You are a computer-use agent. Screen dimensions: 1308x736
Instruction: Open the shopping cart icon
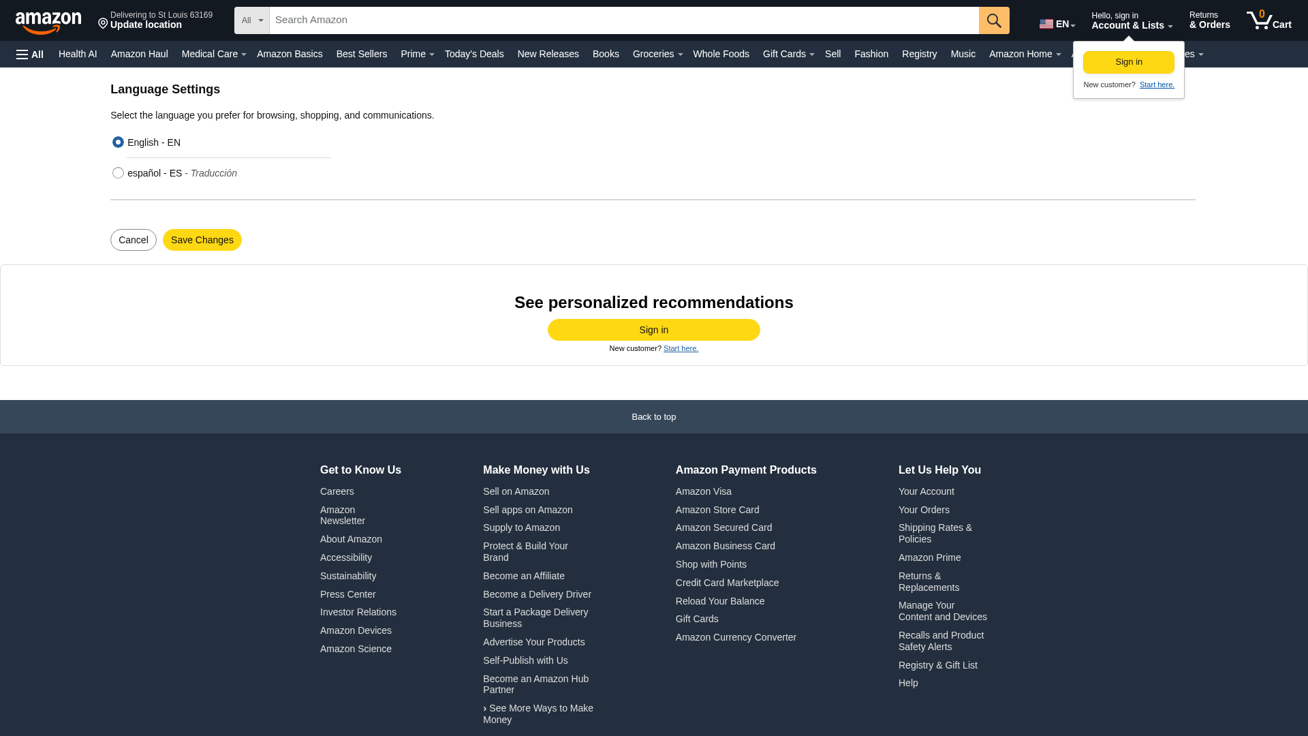tap(1268, 20)
